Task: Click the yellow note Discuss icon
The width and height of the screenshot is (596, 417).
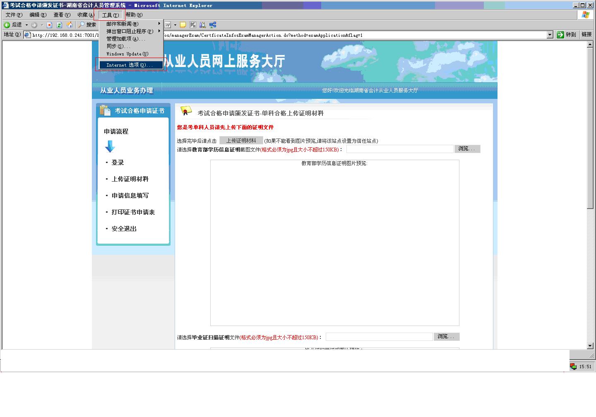Action: pyautogui.click(x=183, y=25)
